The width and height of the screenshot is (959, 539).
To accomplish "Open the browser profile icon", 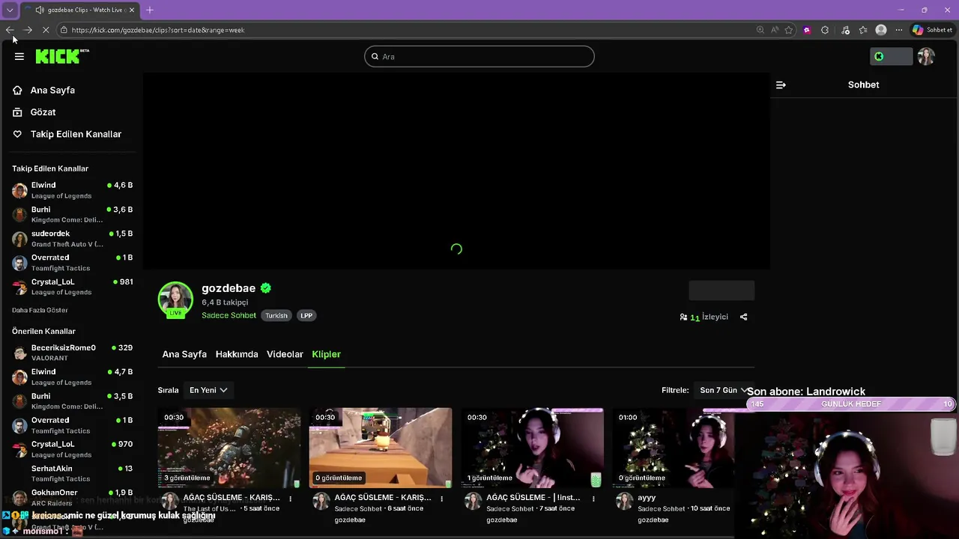I will [881, 30].
